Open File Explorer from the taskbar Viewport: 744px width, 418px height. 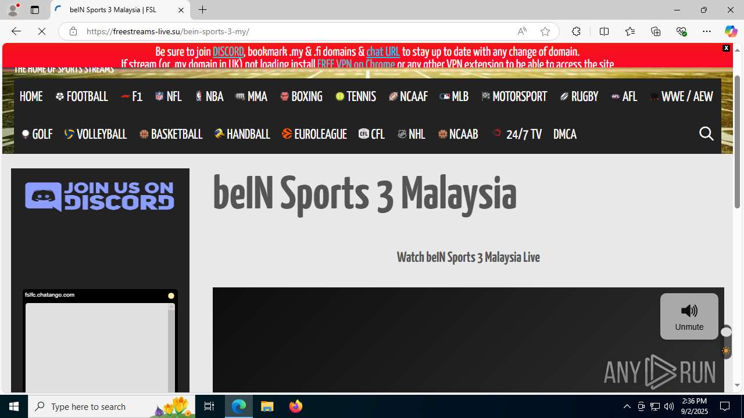pyautogui.click(x=267, y=406)
